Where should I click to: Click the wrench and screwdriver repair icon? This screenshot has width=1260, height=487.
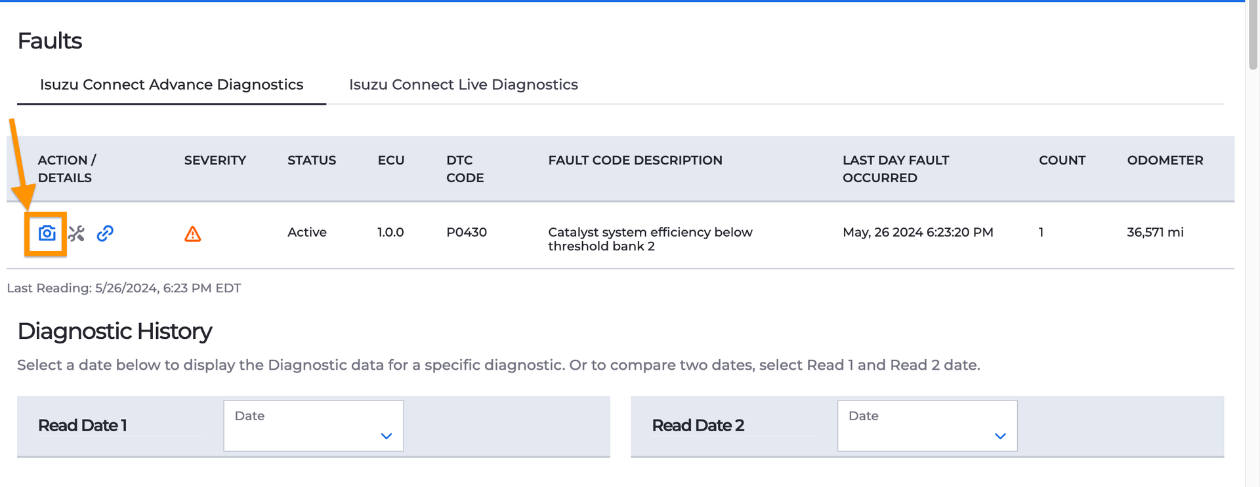(x=76, y=233)
